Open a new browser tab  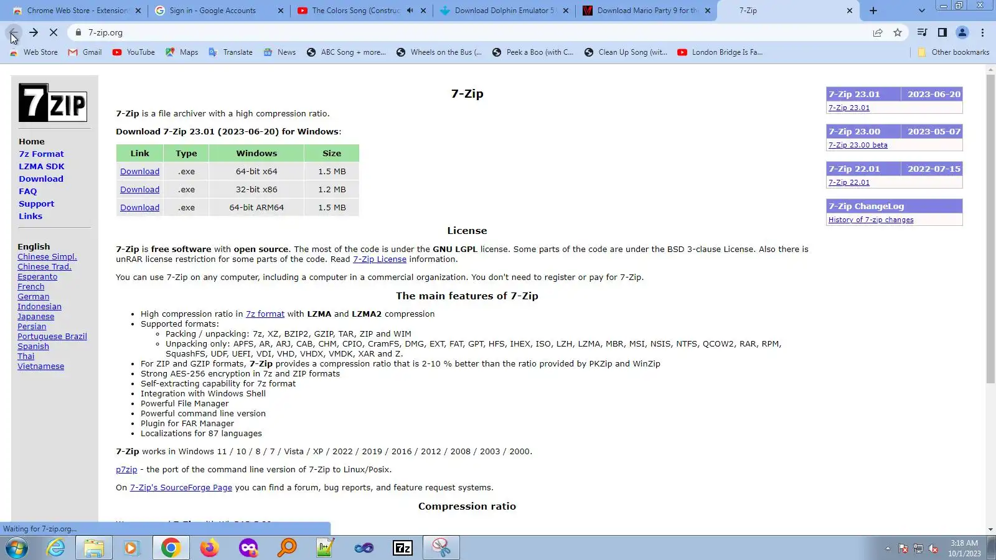[873, 11]
